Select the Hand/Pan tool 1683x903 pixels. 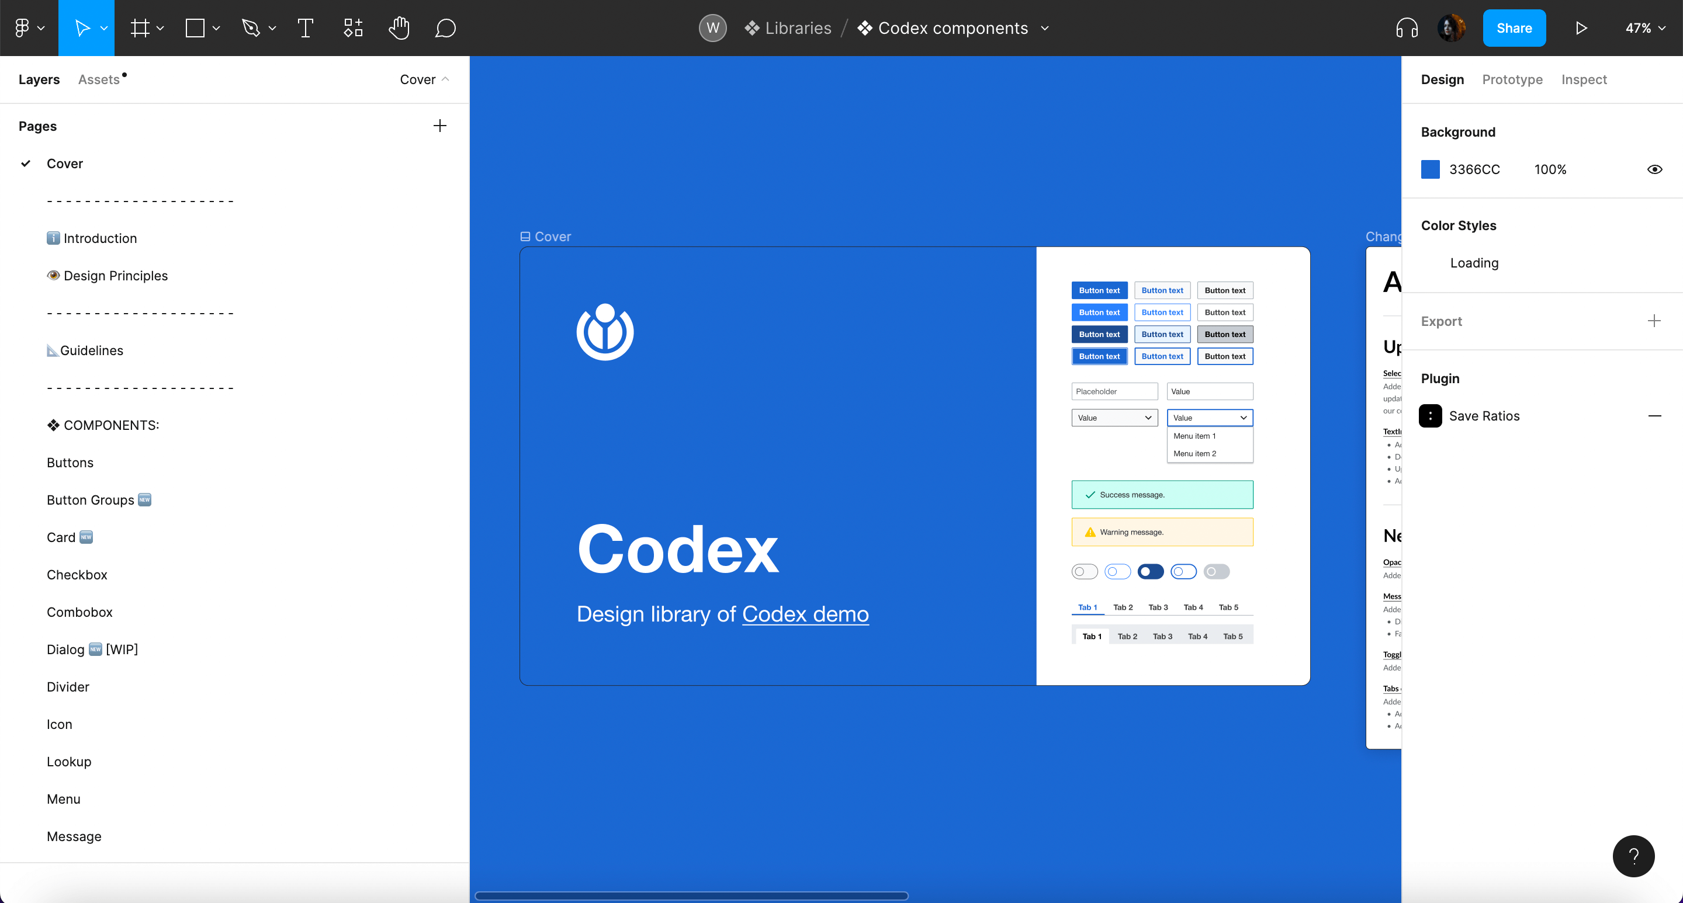coord(397,28)
